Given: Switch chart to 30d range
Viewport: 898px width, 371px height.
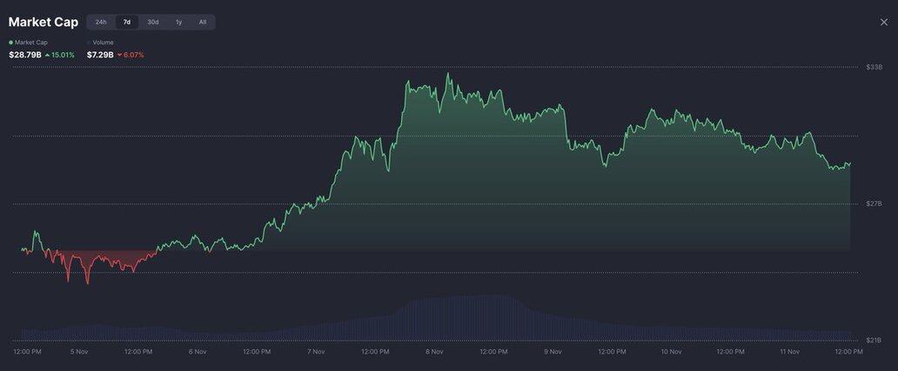Looking at the screenshot, I should point(153,22).
